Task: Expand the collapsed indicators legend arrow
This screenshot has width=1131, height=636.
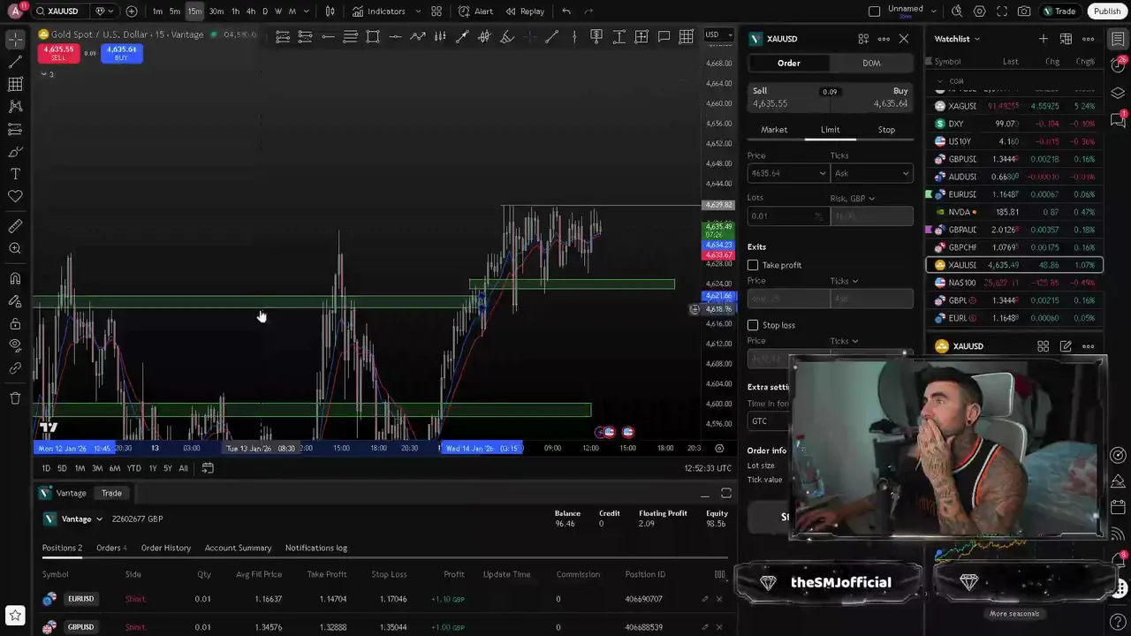Action: (x=43, y=74)
